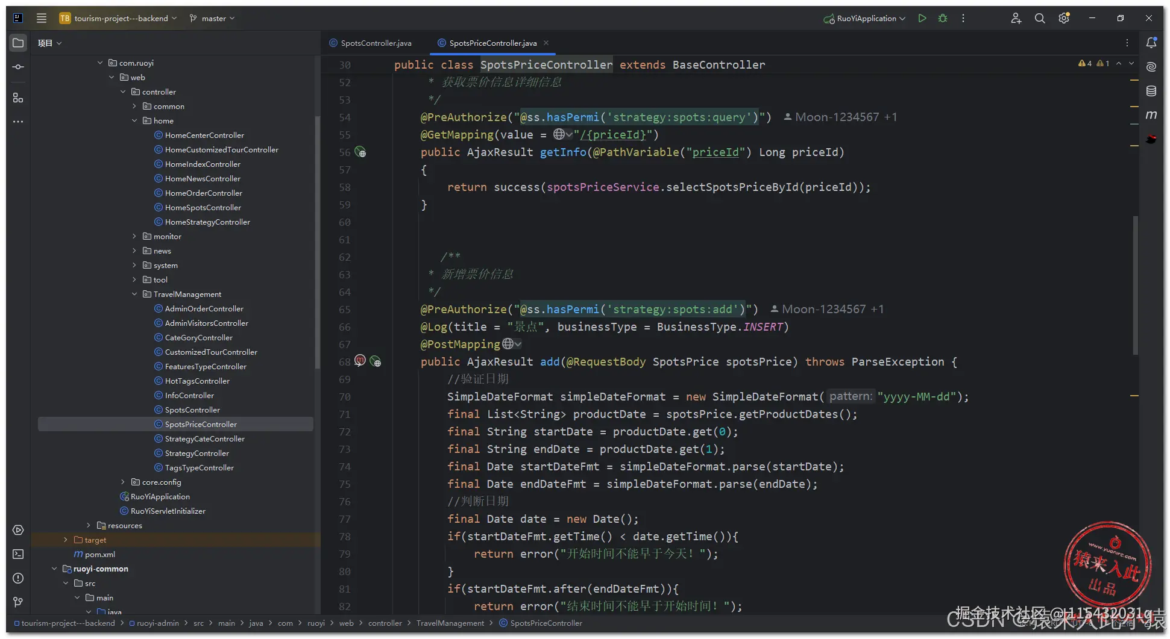Collapse the home folder

[134, 120]
